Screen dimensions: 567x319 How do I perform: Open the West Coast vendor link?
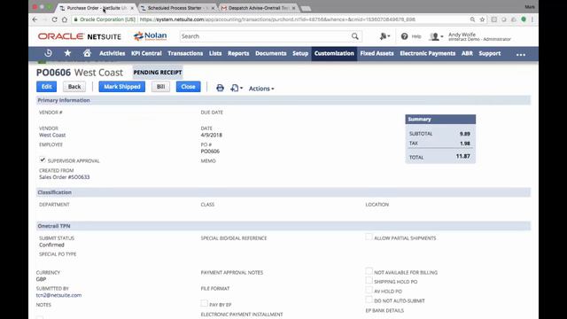click(52, 135)
